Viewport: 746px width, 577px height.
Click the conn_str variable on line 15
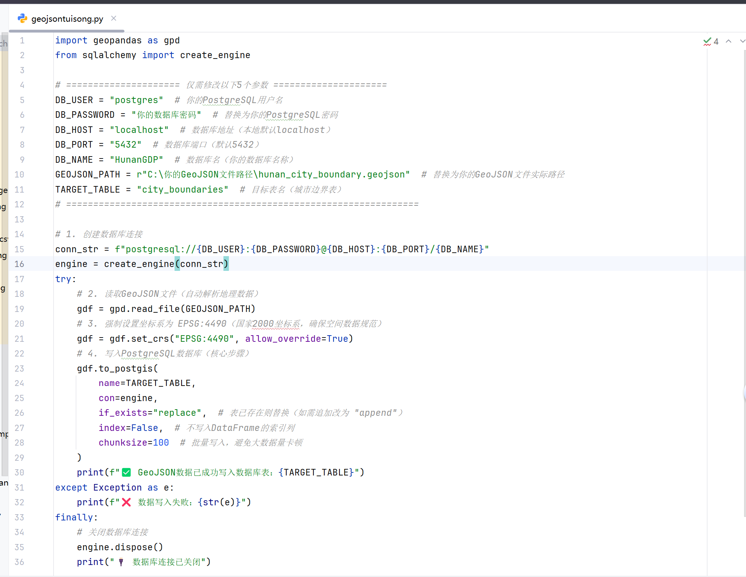point(77,249)
